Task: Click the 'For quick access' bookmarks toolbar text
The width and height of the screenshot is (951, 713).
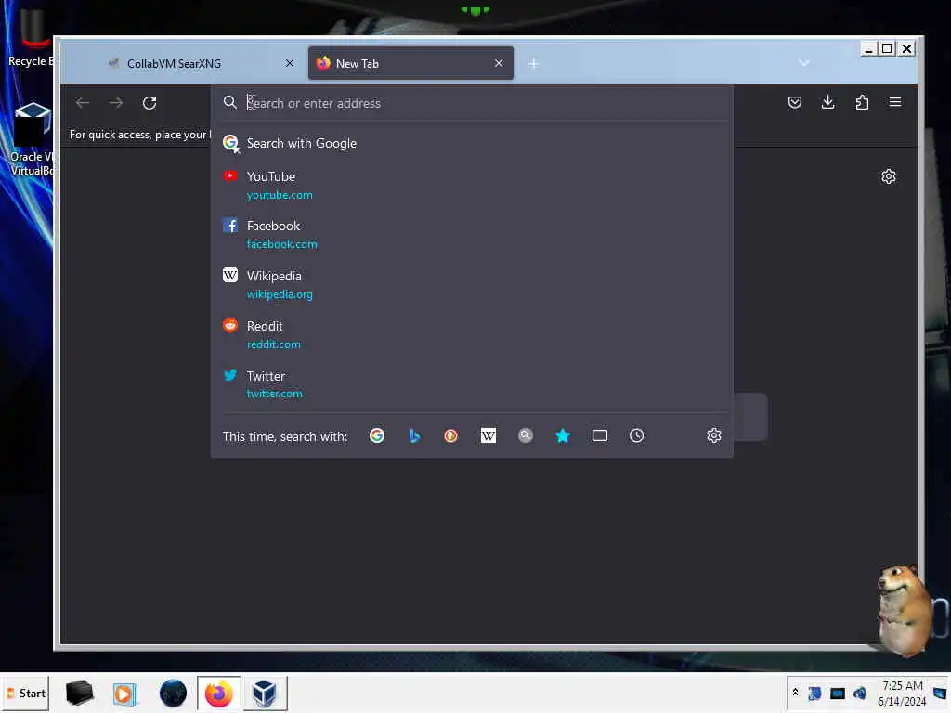Action: [x=140, y=135]
